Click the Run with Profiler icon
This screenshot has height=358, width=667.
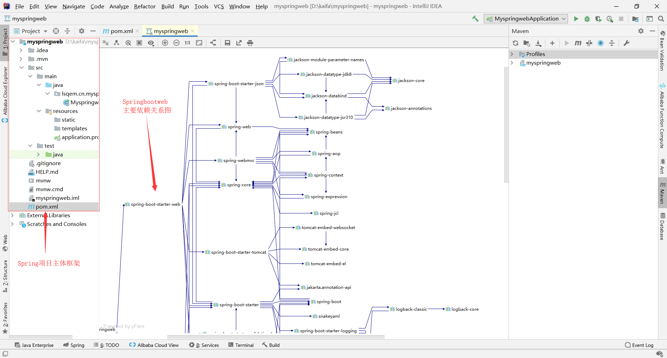pyautogui.click(x=610, y=19)
